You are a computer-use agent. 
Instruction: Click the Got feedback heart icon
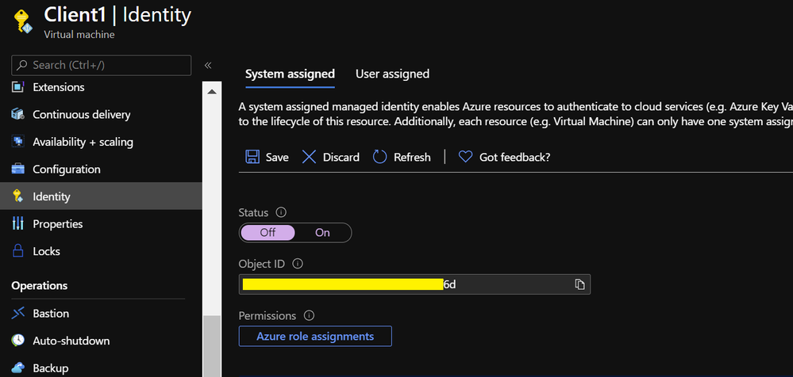pyautogui.click(x=465, y=157)
